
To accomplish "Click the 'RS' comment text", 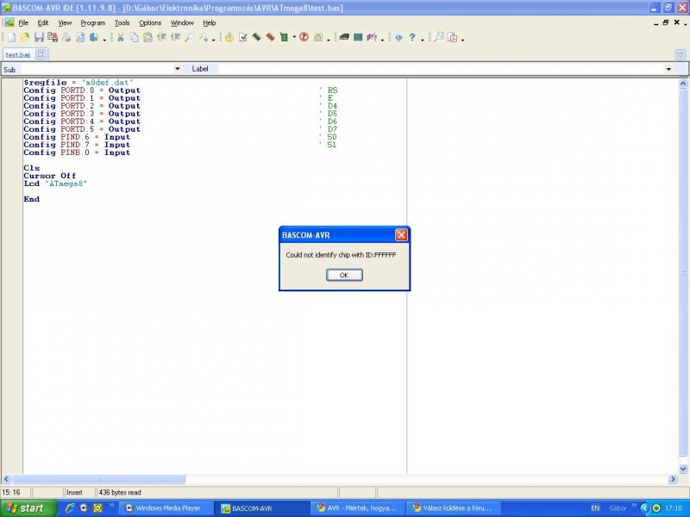I will (332, 90).
